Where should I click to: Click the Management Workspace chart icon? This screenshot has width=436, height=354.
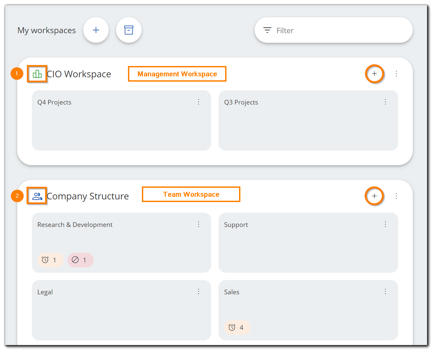tap(36, 74)
